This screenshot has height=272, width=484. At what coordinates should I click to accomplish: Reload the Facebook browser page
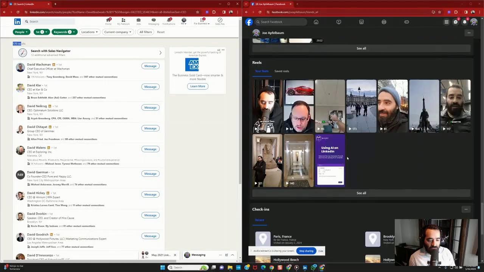pos(260,12)
